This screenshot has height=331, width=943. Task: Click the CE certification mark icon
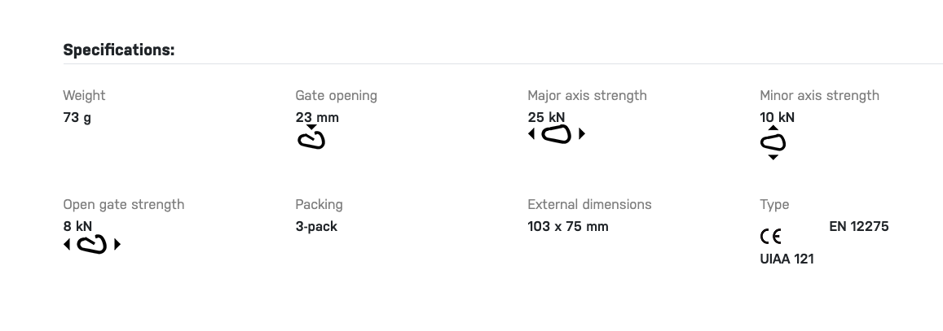[770, 237]
